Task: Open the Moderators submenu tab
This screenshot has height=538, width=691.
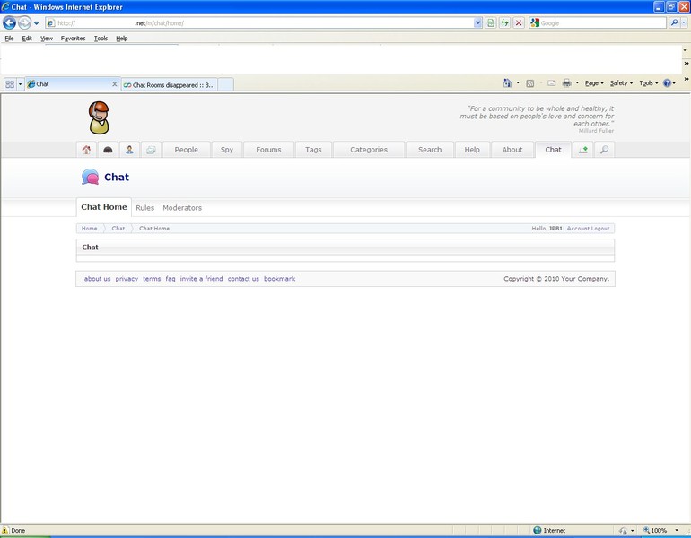Action: pyautogui.click(x=182, y=208)
